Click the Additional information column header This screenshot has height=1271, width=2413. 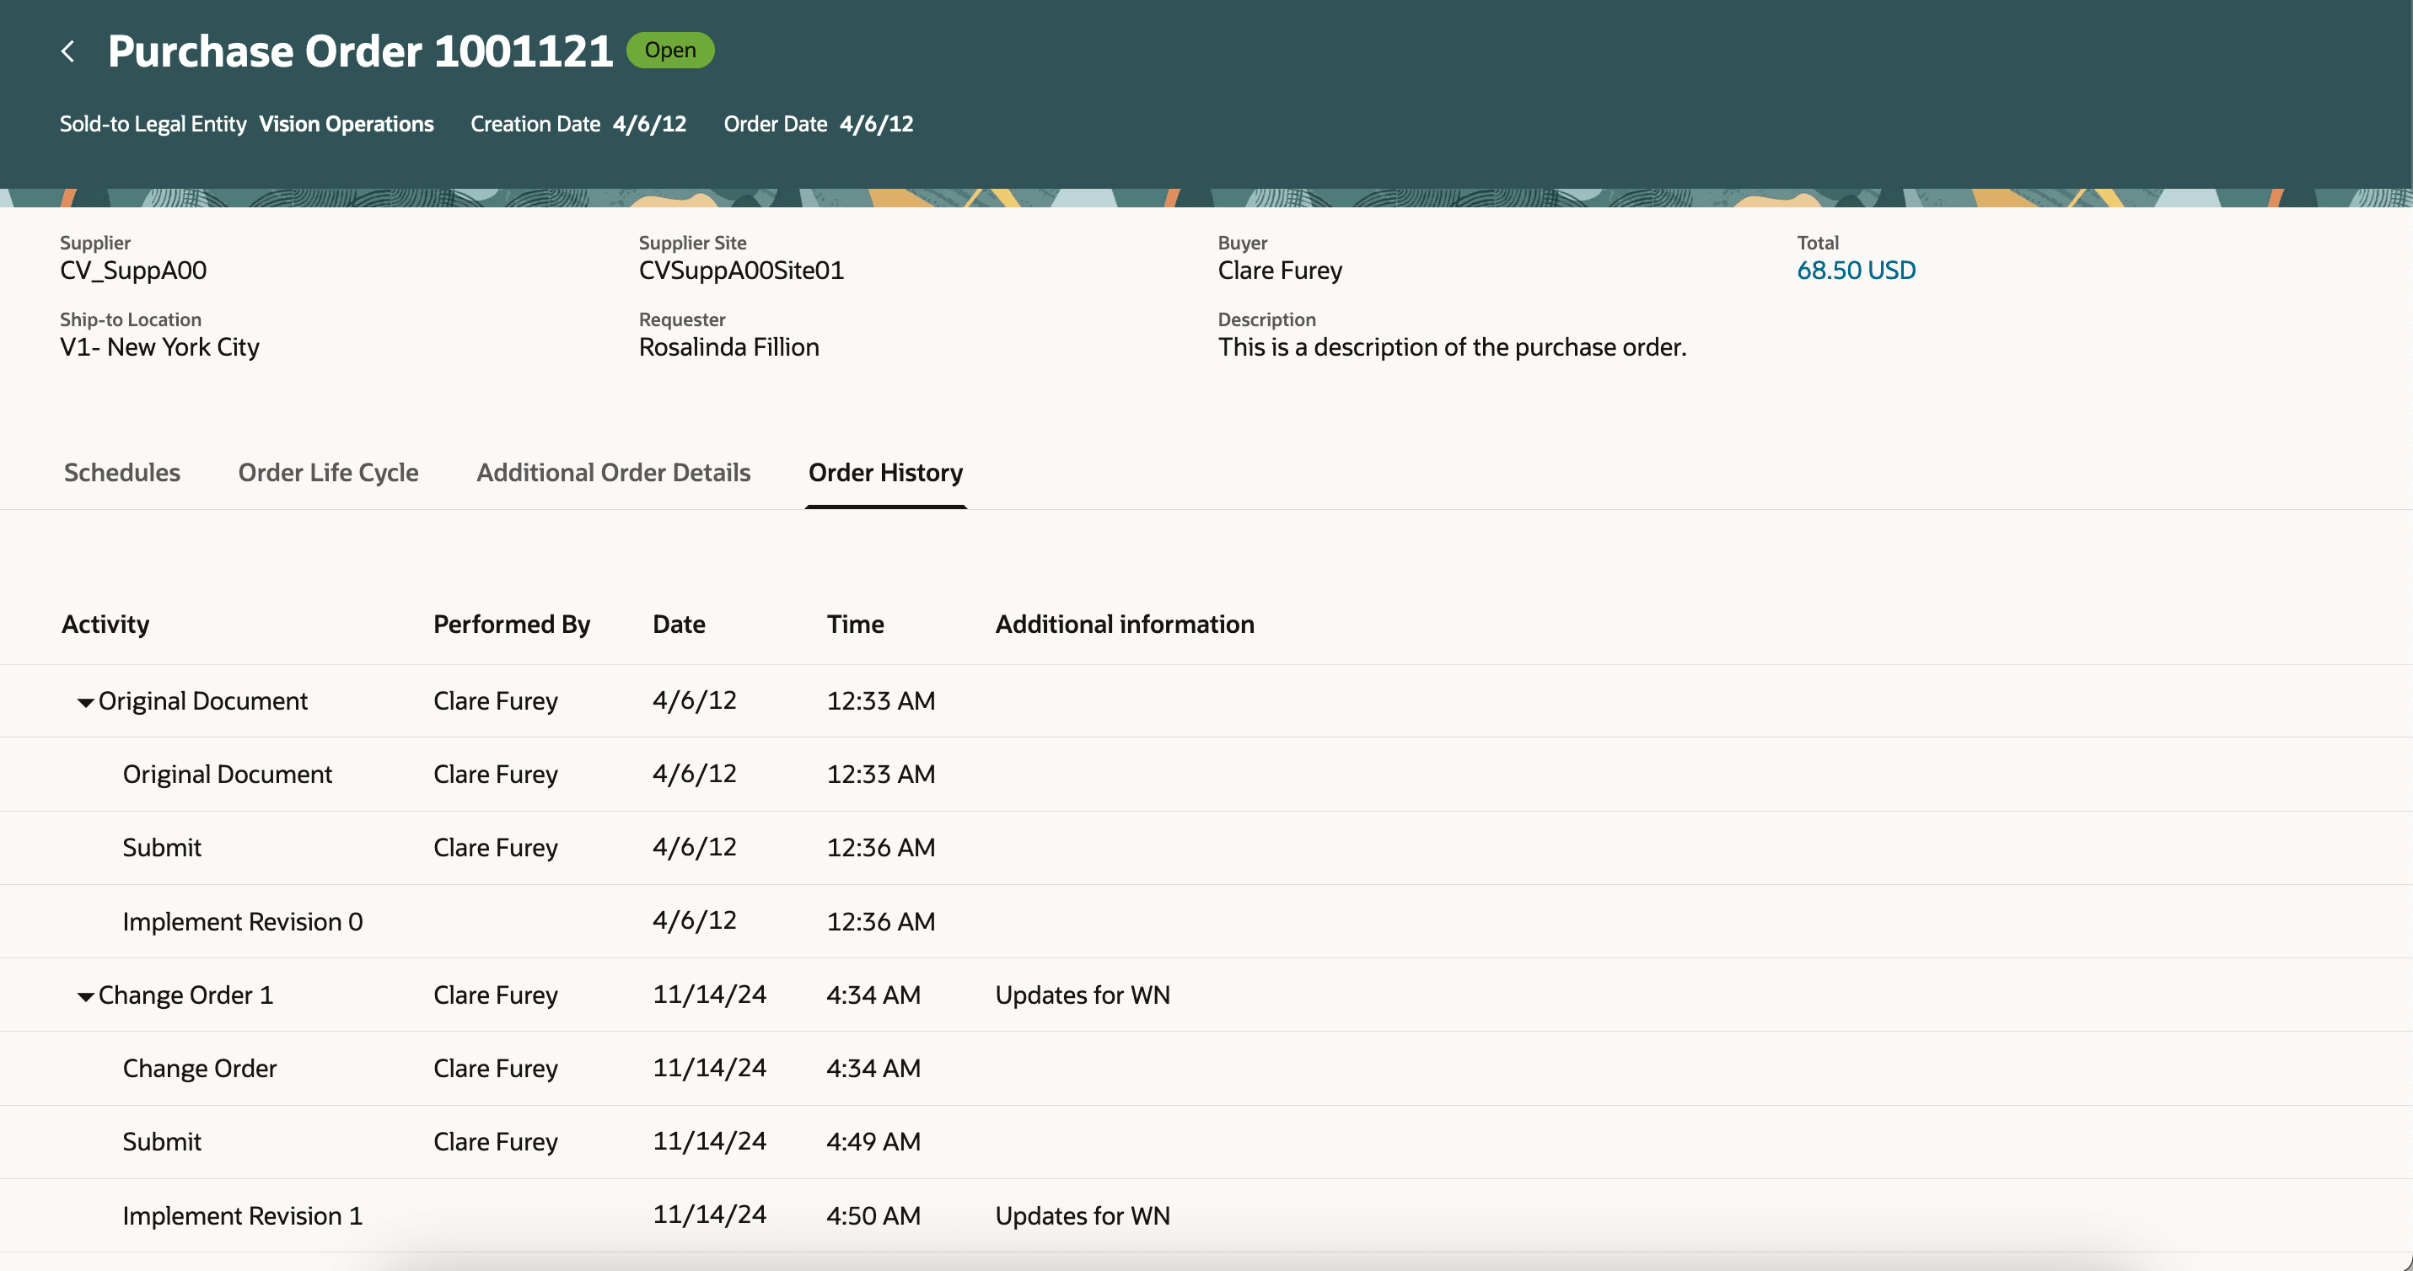[x=1124, y=624]
